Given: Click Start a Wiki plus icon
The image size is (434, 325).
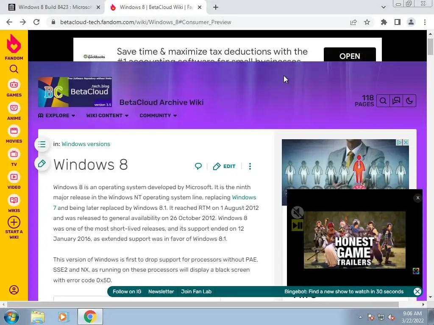Looking at the screenshot, I should point(14,222).
